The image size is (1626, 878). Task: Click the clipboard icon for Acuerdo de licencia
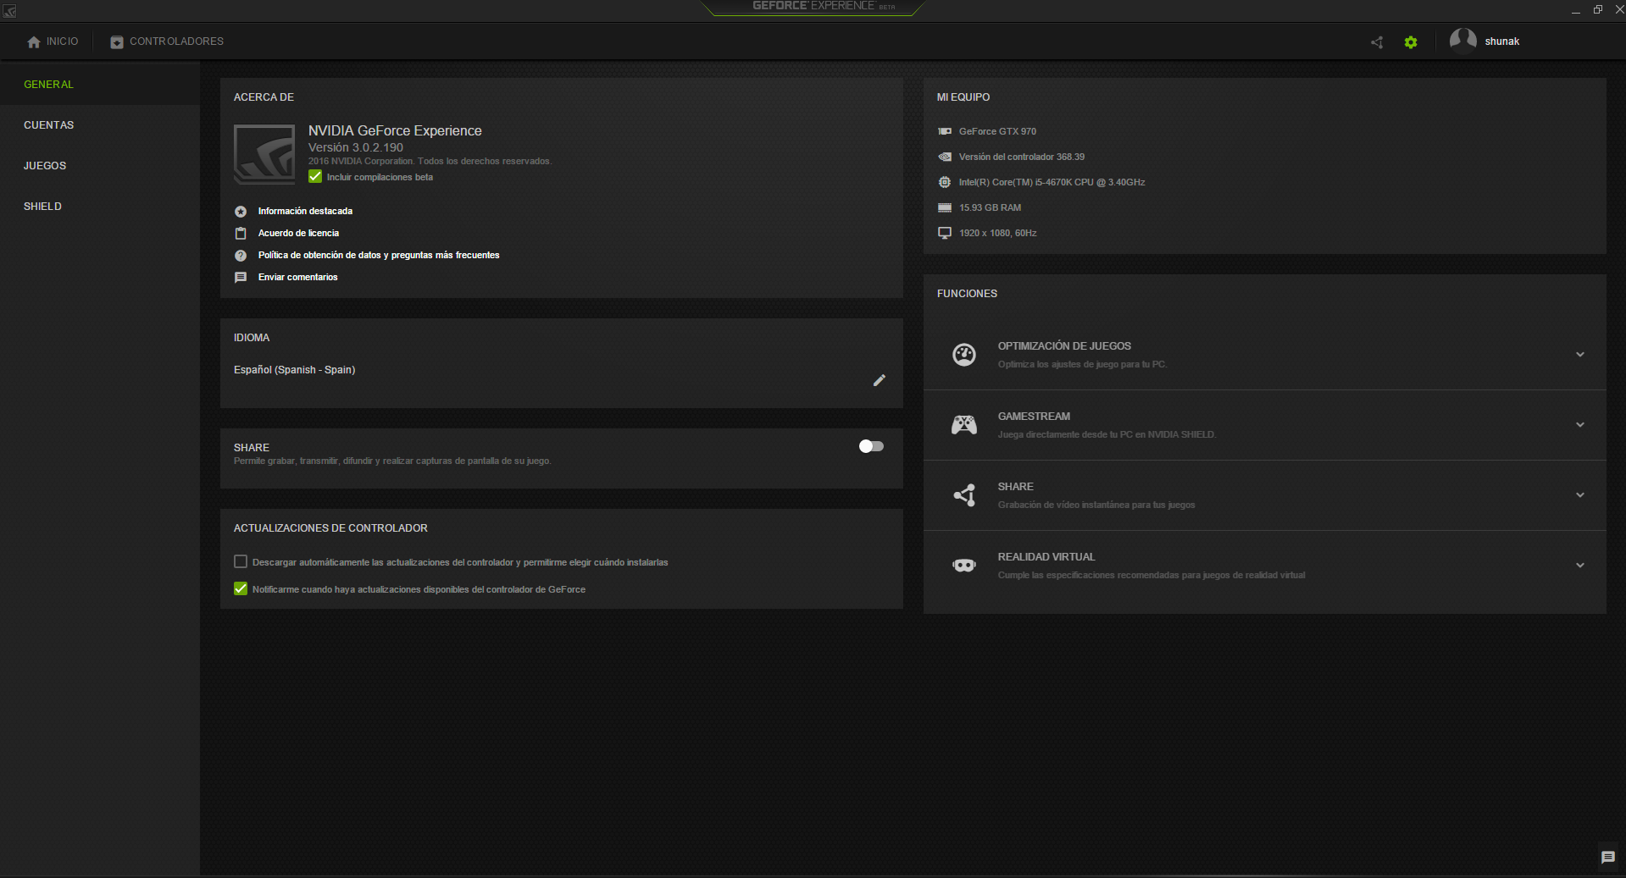pyautogui.click(x=241, y=233)
